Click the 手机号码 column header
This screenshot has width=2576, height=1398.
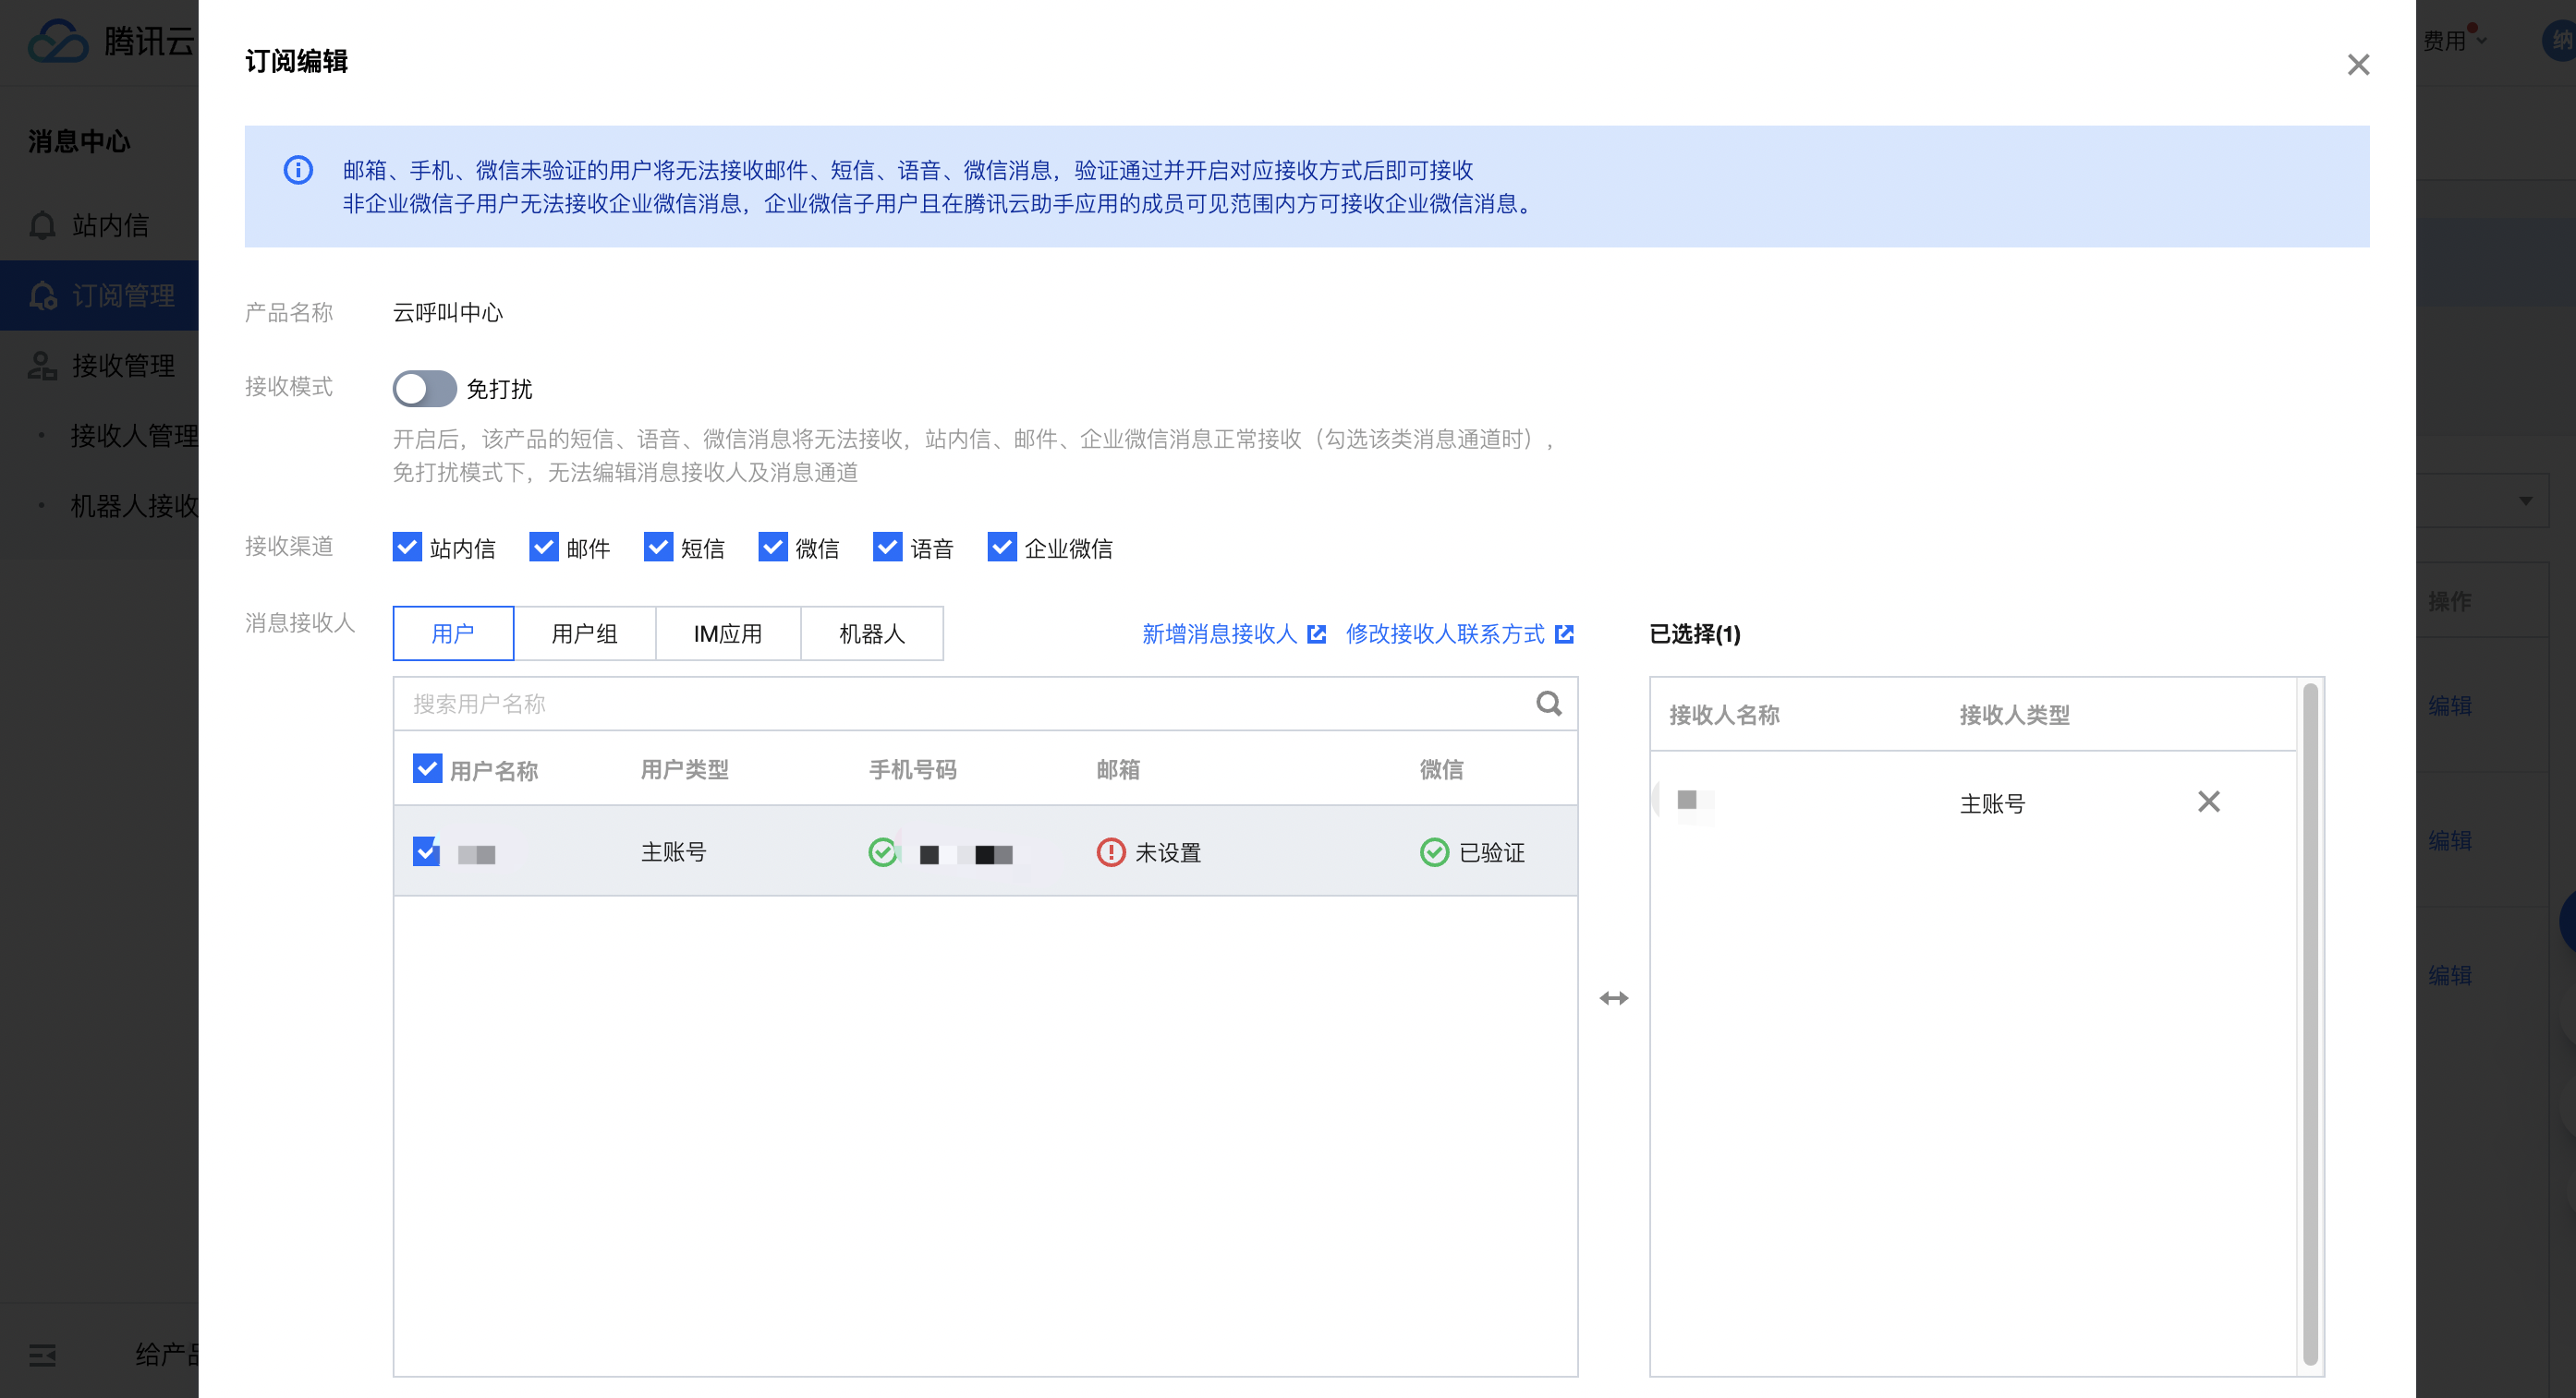click(x=912, y=769)
